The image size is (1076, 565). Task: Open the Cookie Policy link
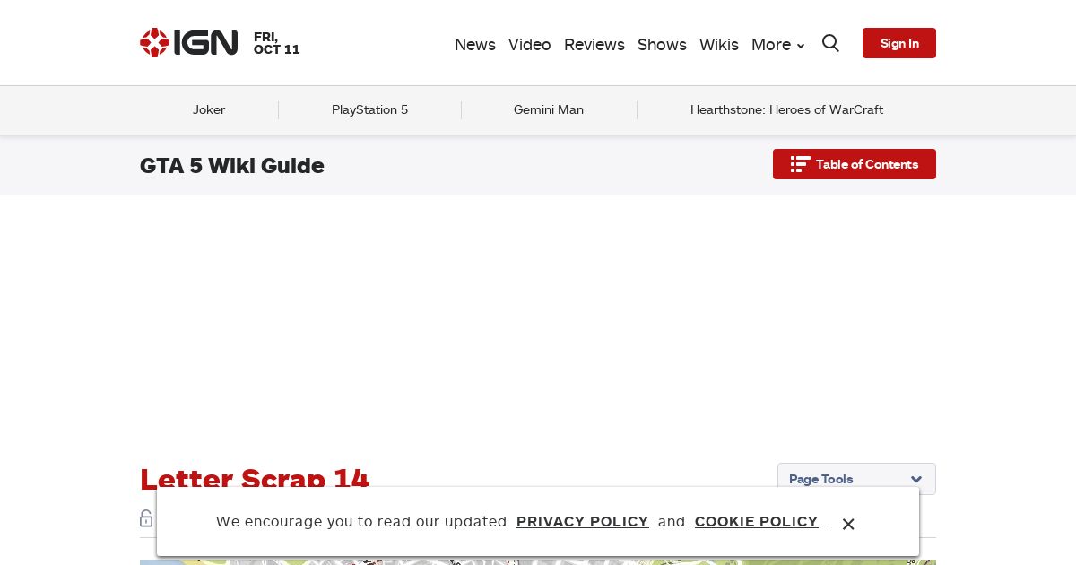click(757, 522)
